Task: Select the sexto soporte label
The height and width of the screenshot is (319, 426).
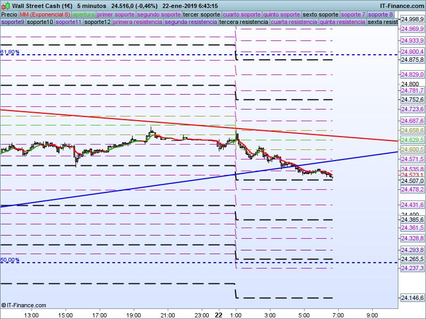Action: [321, 15]
